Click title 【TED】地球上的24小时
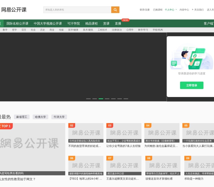Viewport: 214px width, 187px height. pyautogui.click(x=85, y=179)
